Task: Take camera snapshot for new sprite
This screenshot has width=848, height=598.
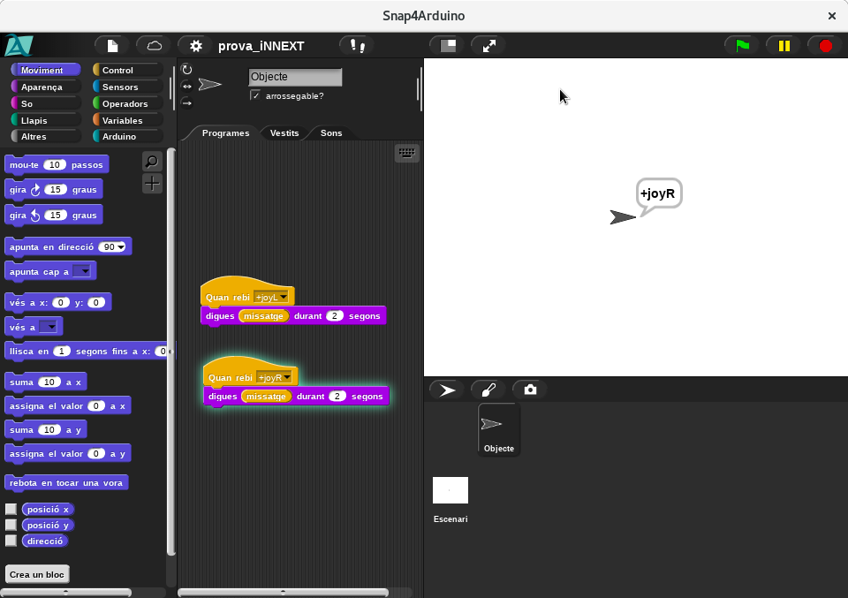Action: click(x=530, y=390)
